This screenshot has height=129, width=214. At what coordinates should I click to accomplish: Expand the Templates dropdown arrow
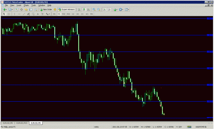coord(128,10)
